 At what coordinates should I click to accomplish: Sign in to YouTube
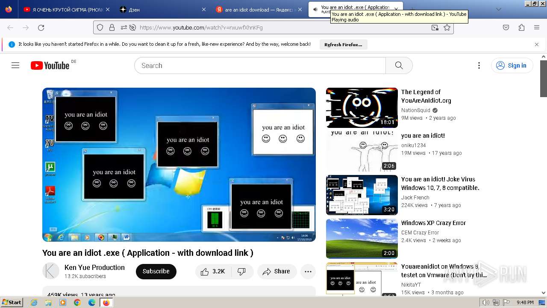(x=512, y=65)
